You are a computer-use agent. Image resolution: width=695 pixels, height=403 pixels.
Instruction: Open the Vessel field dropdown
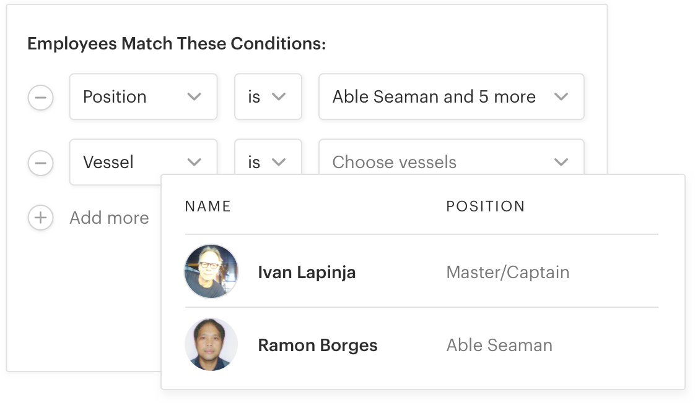143,162
